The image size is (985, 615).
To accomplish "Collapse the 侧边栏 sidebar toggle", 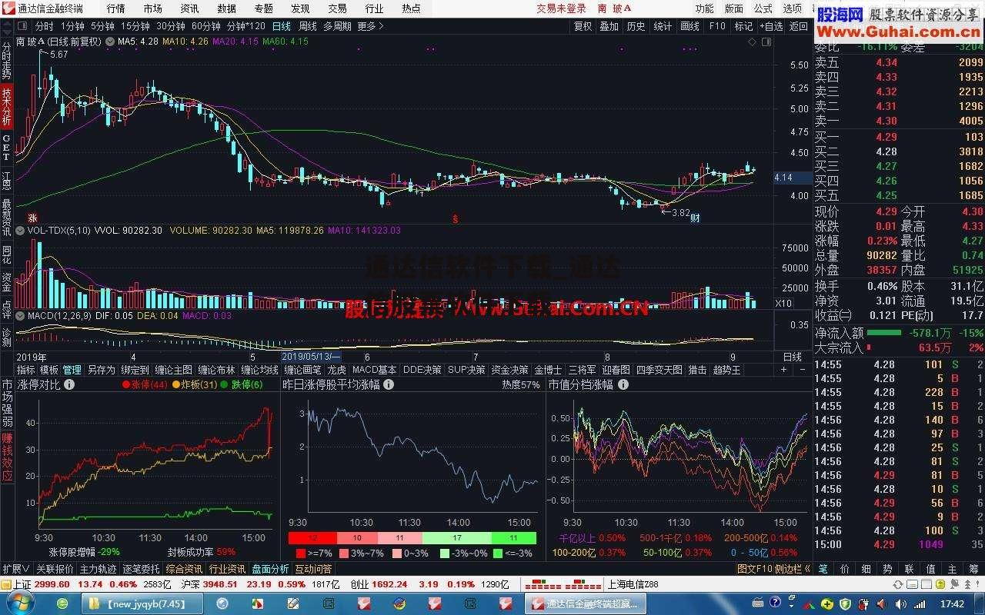I will pyautogui.click(x=791, y=569).
